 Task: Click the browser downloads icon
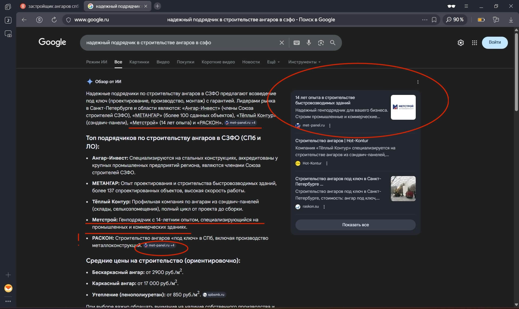[x=511, y=20]
